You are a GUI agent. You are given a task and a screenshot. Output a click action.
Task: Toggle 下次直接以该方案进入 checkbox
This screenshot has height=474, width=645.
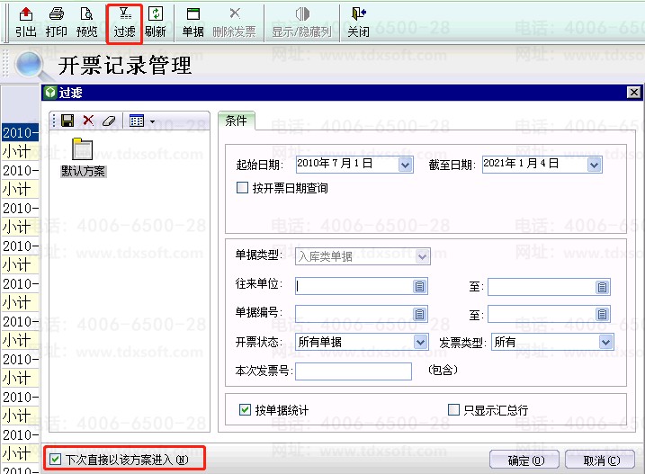coord(55,460)
